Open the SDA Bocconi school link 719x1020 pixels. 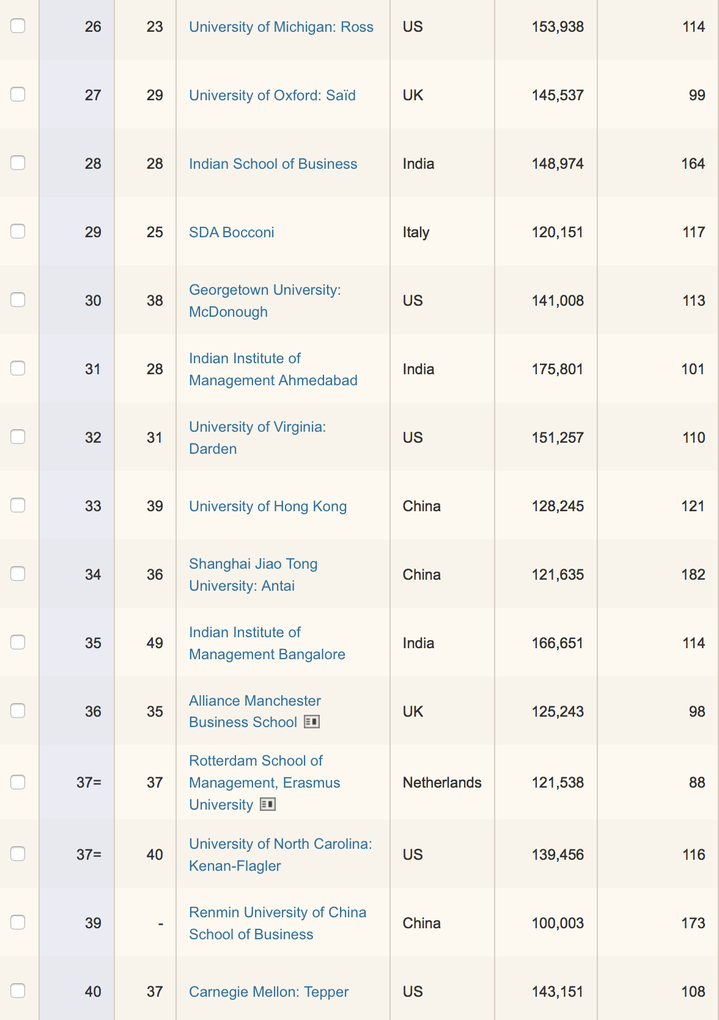pos(232,232)
